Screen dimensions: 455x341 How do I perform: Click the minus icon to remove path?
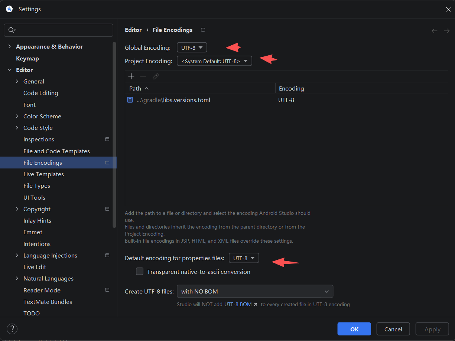coord(143,76)
